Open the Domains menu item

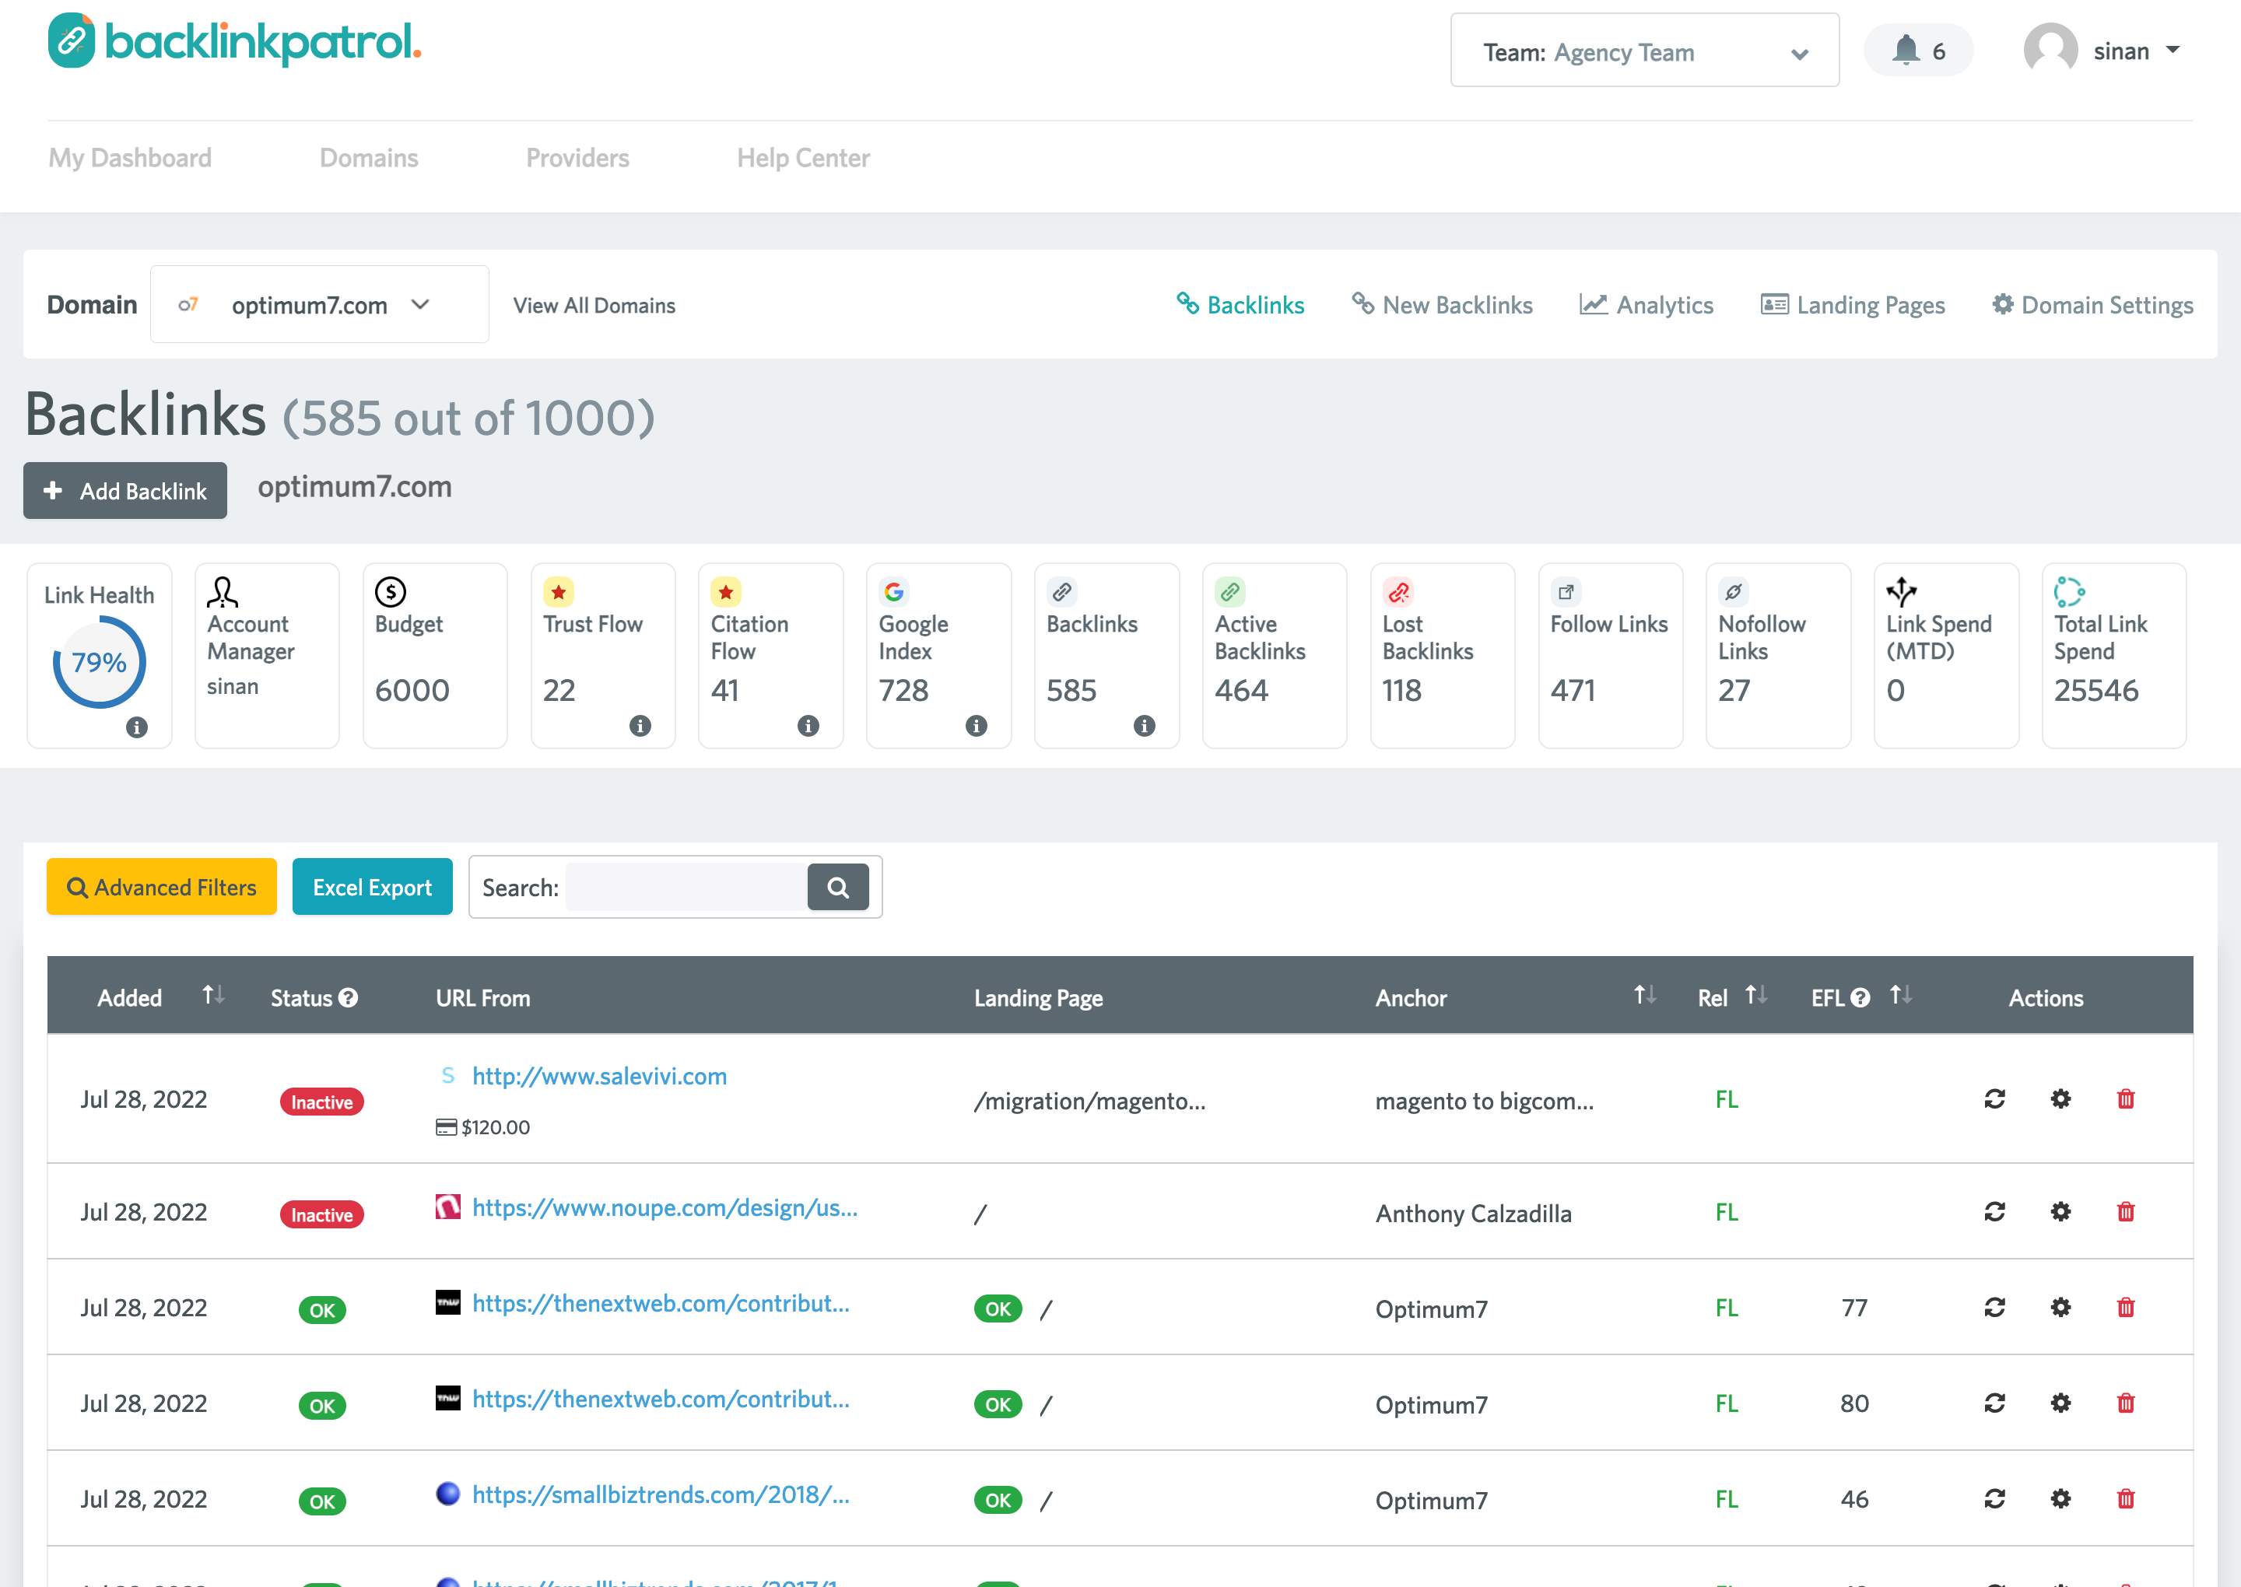[369, 158]
